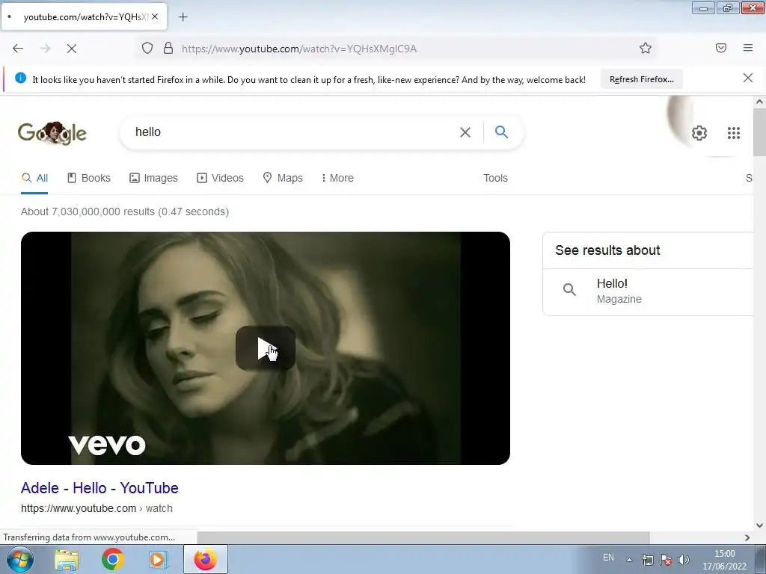Screen dimensions: 766x574
Task: Click the URL in the address bar
Action: pyautogui.click(x=299, y=49)
